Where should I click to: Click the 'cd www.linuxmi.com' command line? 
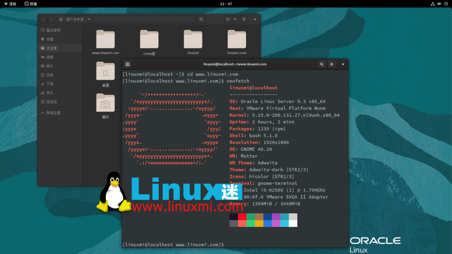(x=180, y=74)
